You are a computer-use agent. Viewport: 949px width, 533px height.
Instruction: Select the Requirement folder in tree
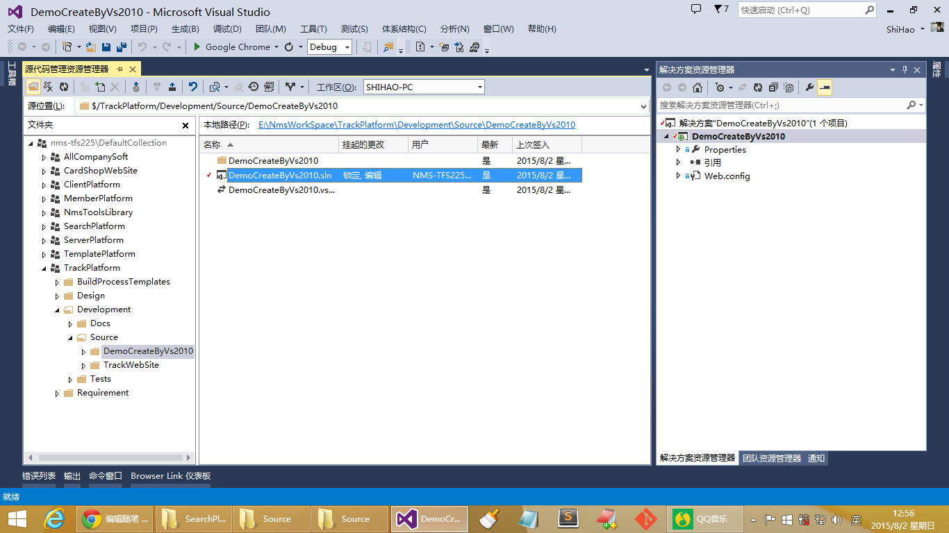point(103,393)
